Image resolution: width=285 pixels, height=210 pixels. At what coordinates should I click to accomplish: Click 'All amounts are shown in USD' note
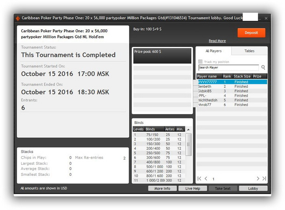44,188
